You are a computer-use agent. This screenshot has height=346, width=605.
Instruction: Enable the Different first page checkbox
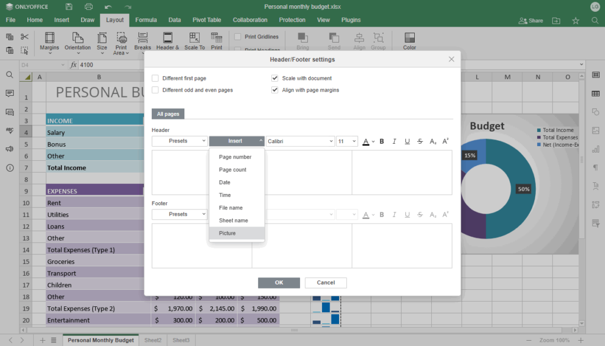(x=155, y=77)
